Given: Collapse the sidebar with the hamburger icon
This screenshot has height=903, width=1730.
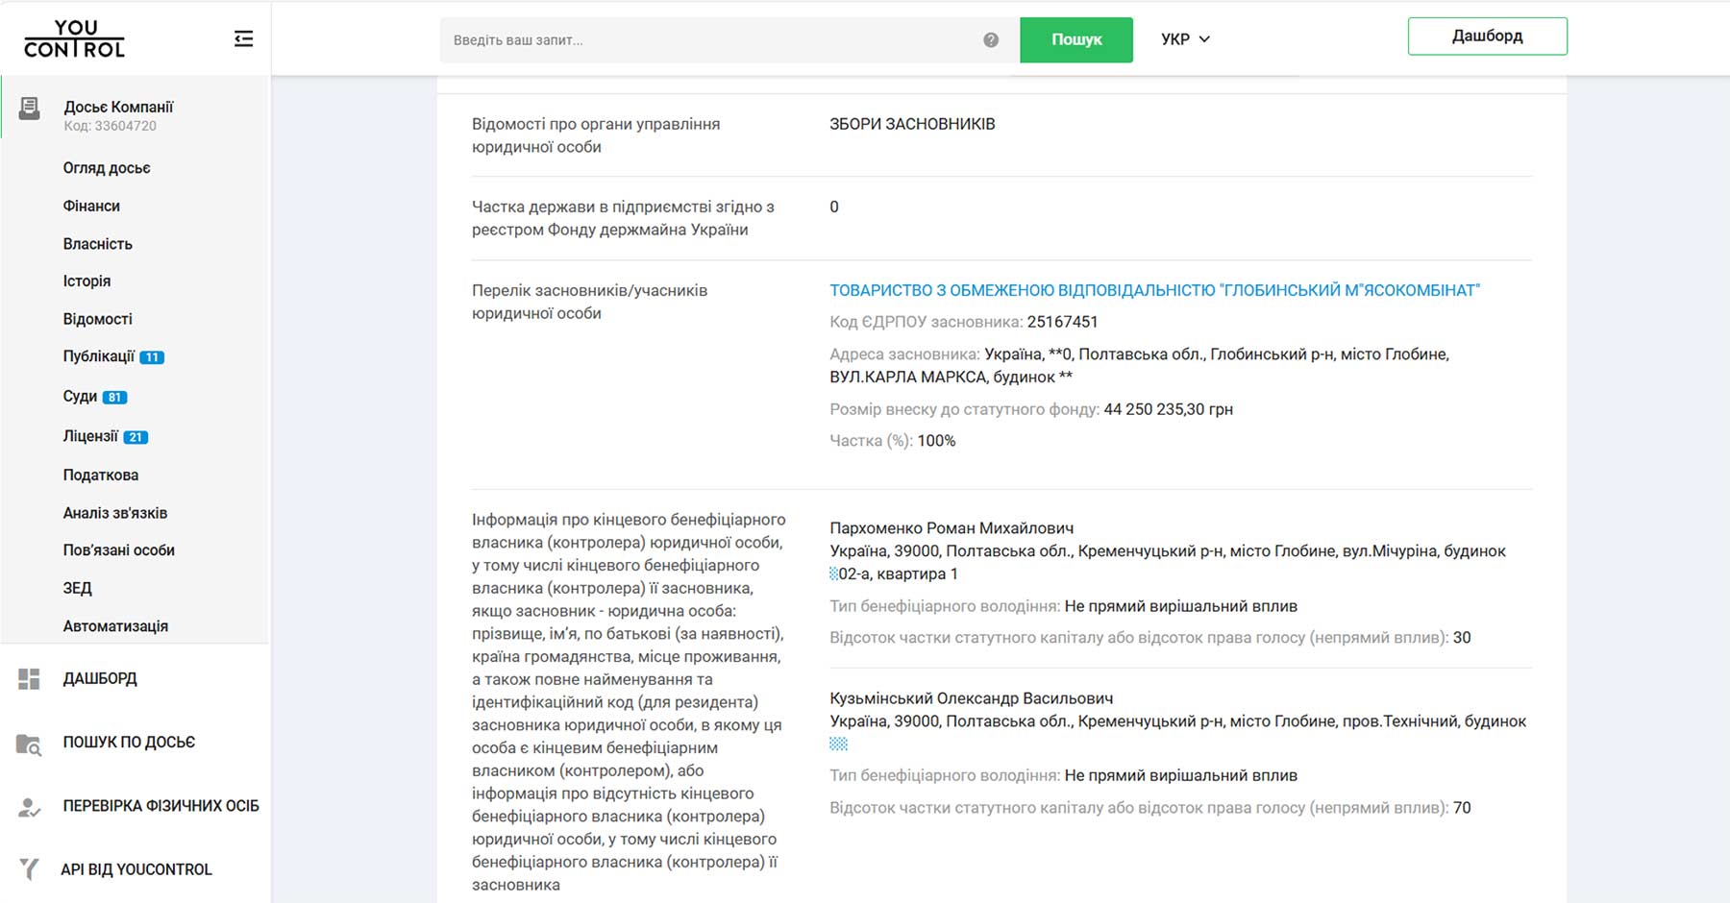Looking at the screenshot, I should (243, 38).
